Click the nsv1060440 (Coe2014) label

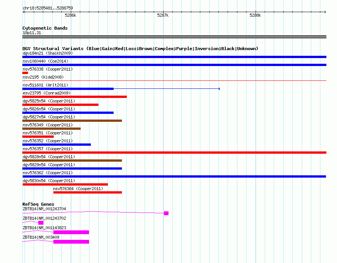[45, 61]
